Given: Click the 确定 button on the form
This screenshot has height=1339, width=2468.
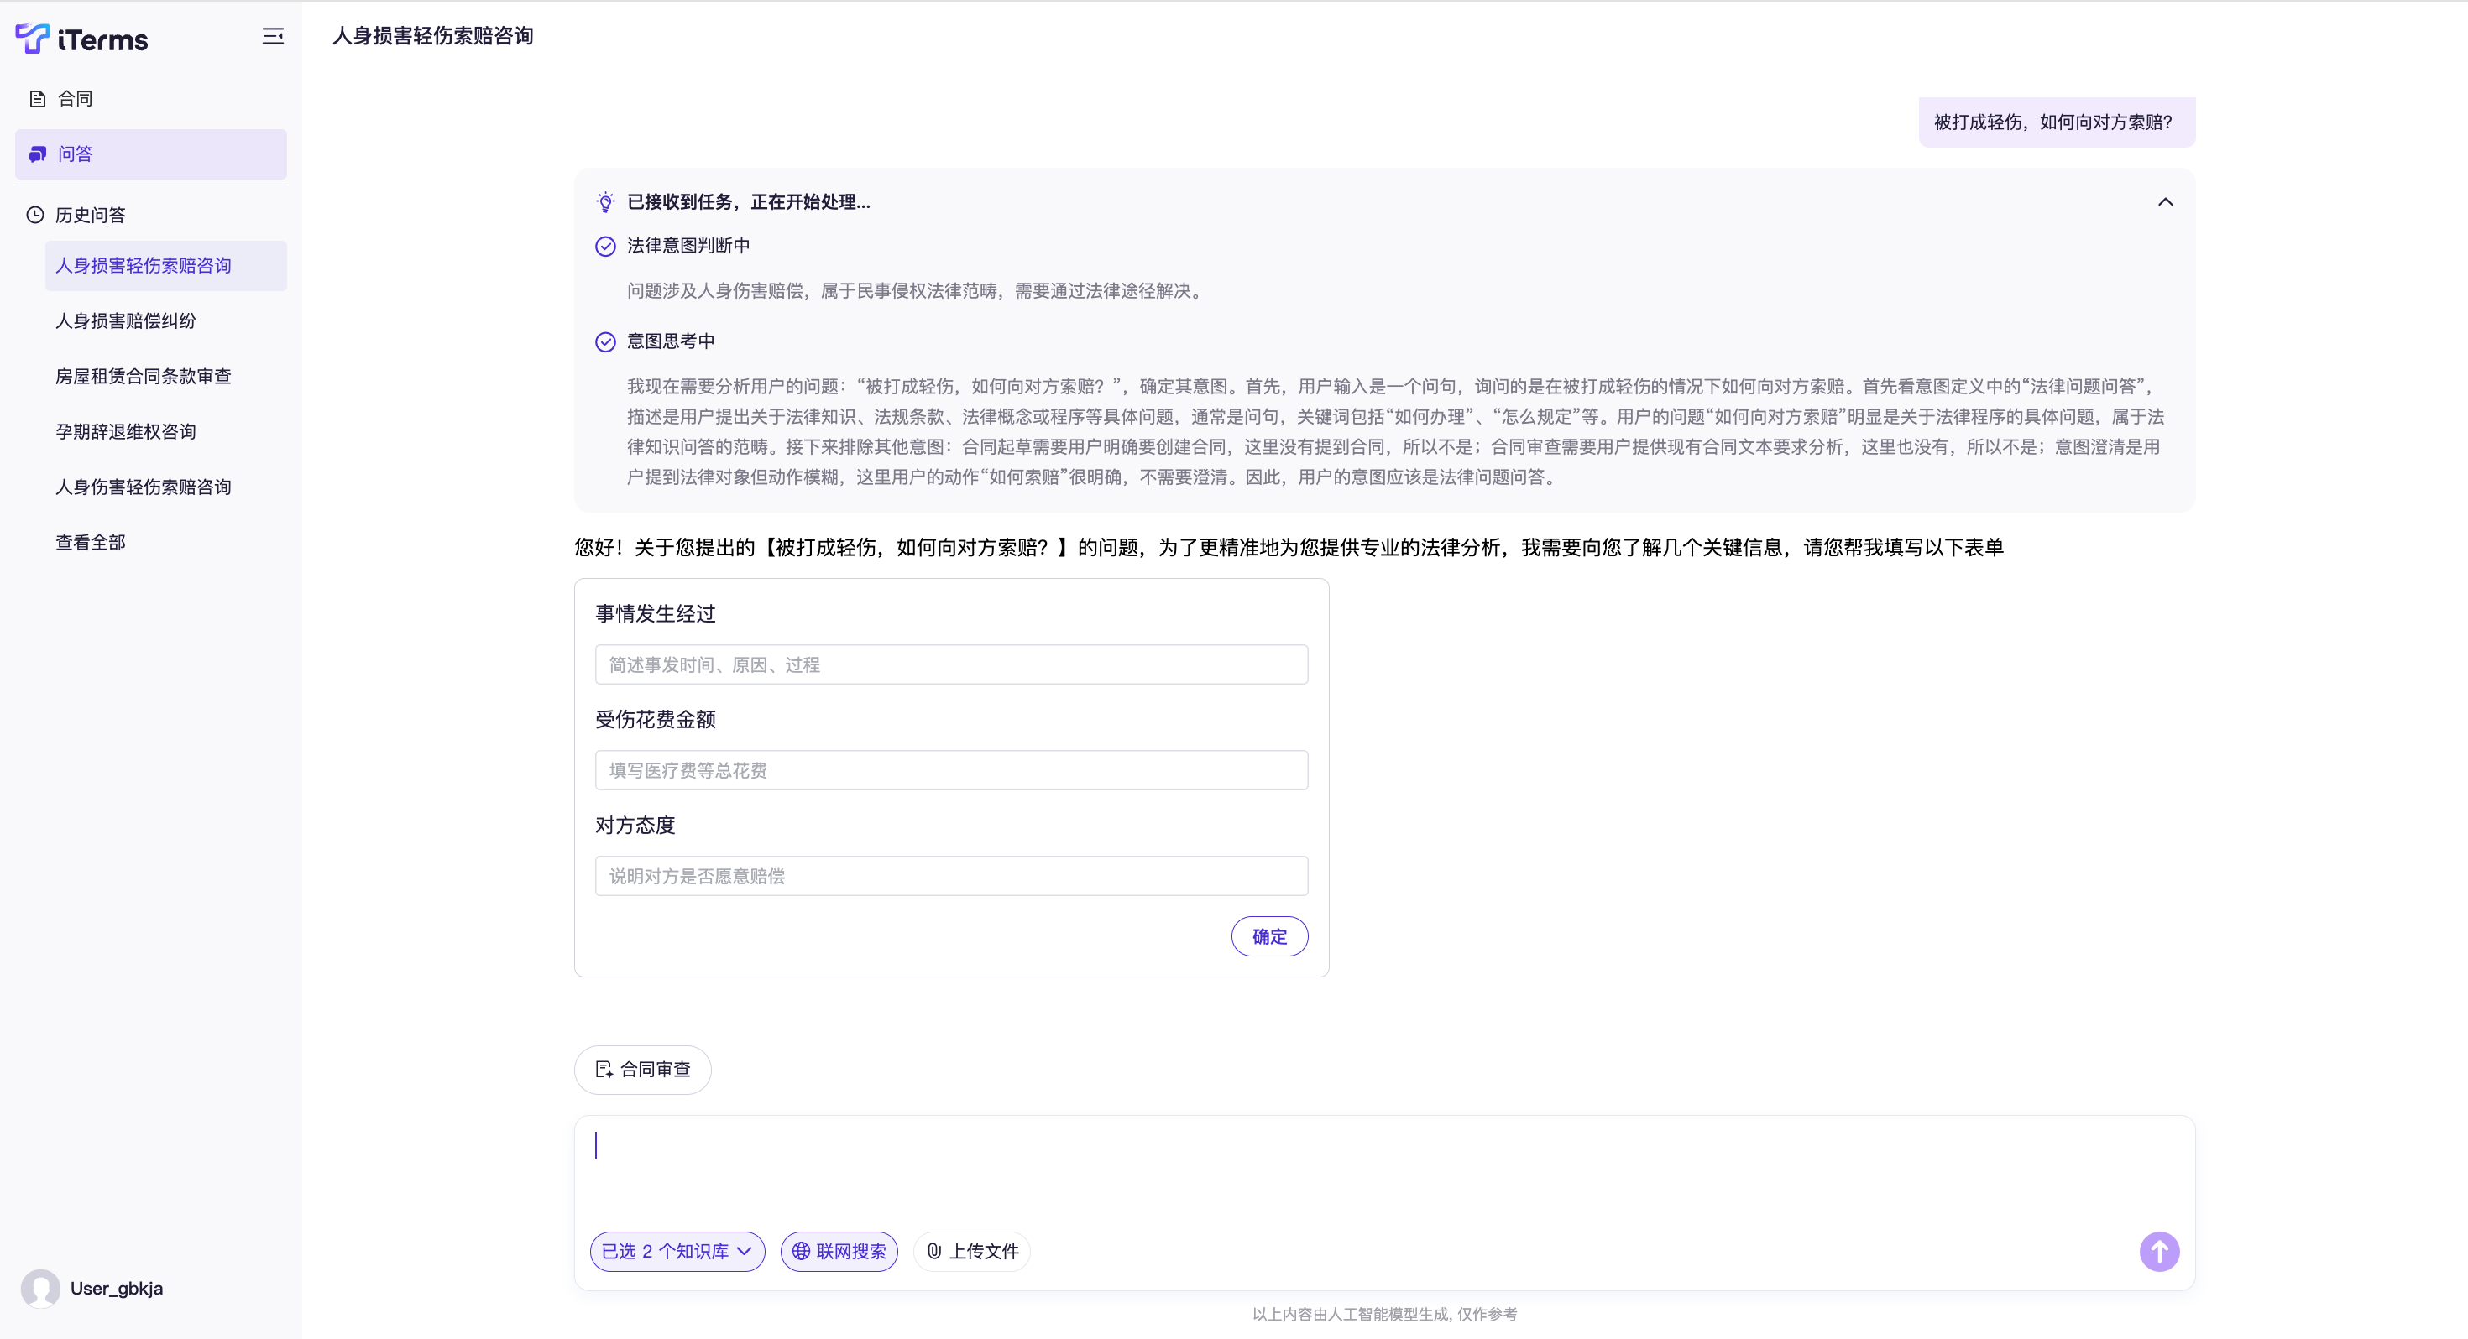Looking at the screenshot, I should pyautogui.click(x=1268, y=935).
